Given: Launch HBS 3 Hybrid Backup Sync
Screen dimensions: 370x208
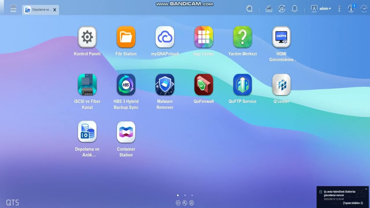Looking at the screenshot, I should [x=126, y=85].
